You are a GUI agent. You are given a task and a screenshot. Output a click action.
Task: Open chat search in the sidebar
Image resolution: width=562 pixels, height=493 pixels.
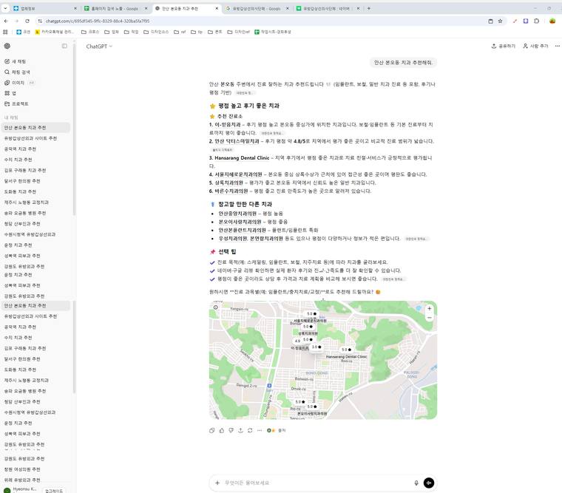tap(17, 72)
